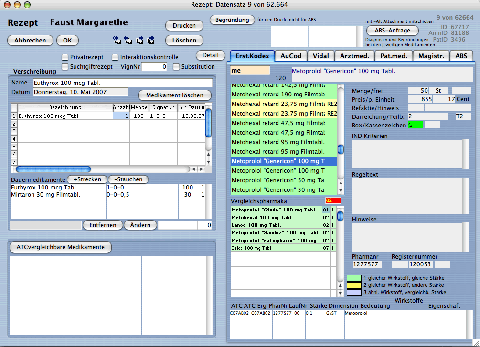Switch to the Erst.Kodex tab
Viewport: 480px width, 347px height.
(x=252, y=56)
